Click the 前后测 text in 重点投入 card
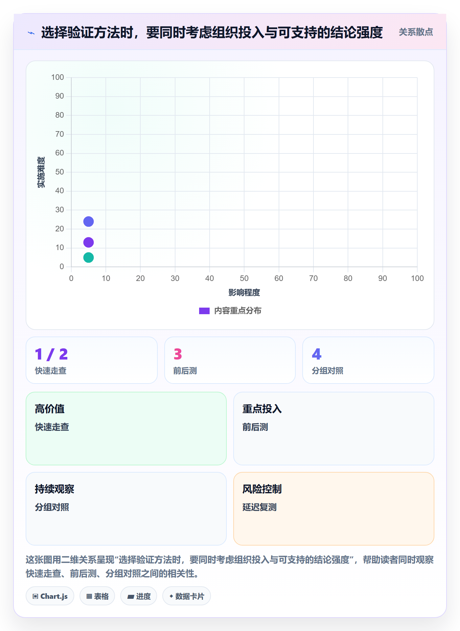 pos(255,427)
